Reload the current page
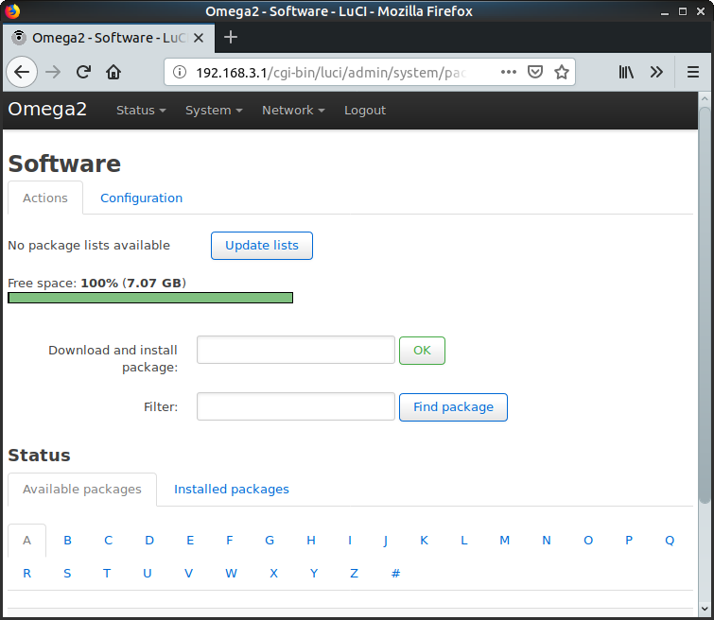The width and height of the screenshot is (714, 620). click(x=83, y=72)
